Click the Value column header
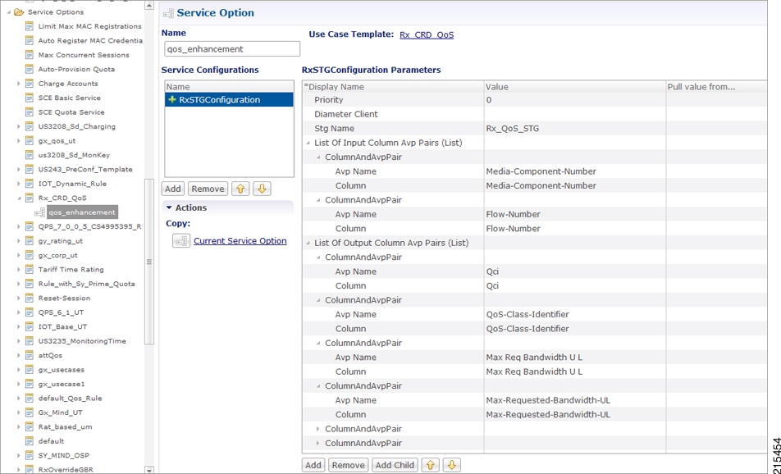781x474 pixels. [x=575, y=87]
